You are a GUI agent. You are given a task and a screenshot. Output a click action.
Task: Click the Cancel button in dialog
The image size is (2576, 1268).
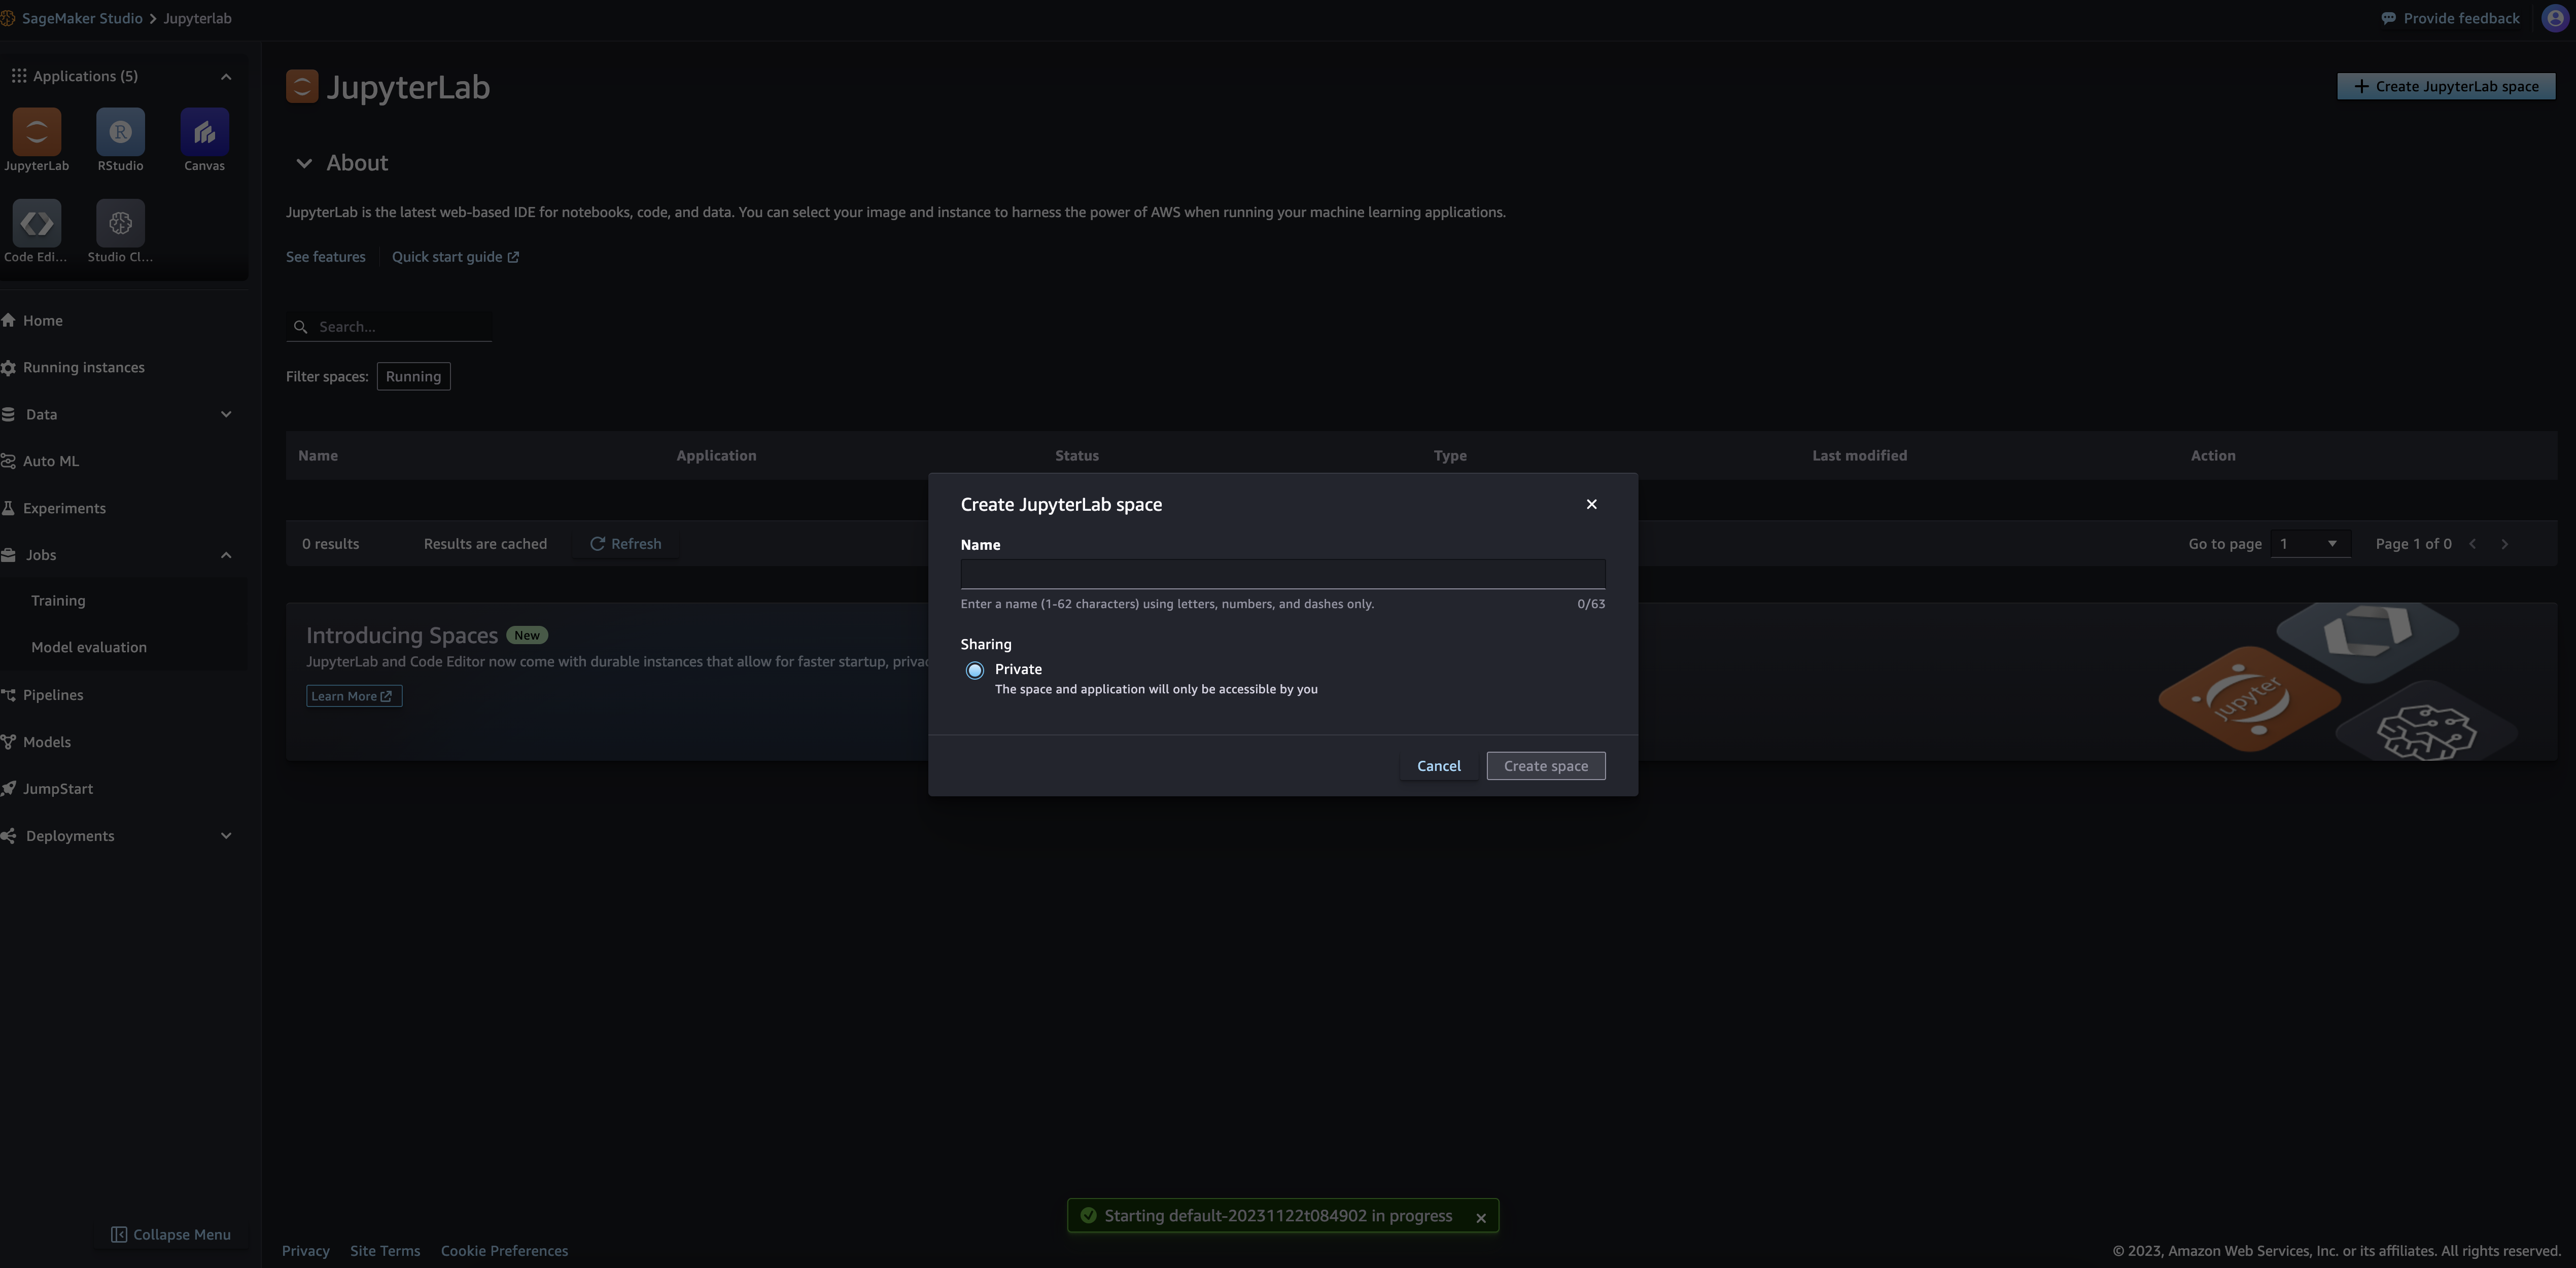pyautogui.click(x=1438, y=766)
